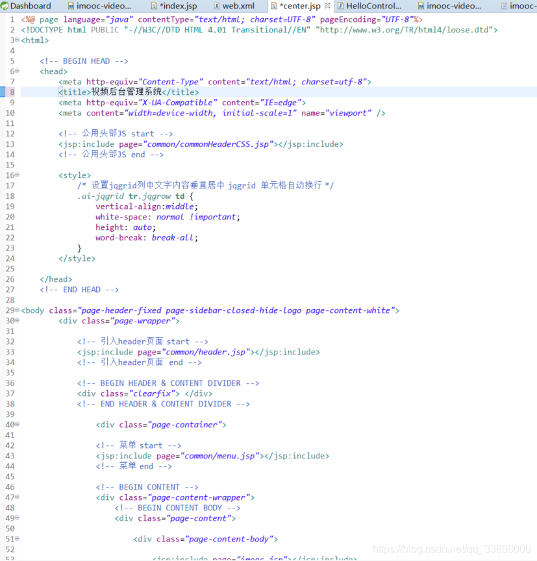Click line number 25 in gutter
This screenshot has width=537, height=561.
10,269
